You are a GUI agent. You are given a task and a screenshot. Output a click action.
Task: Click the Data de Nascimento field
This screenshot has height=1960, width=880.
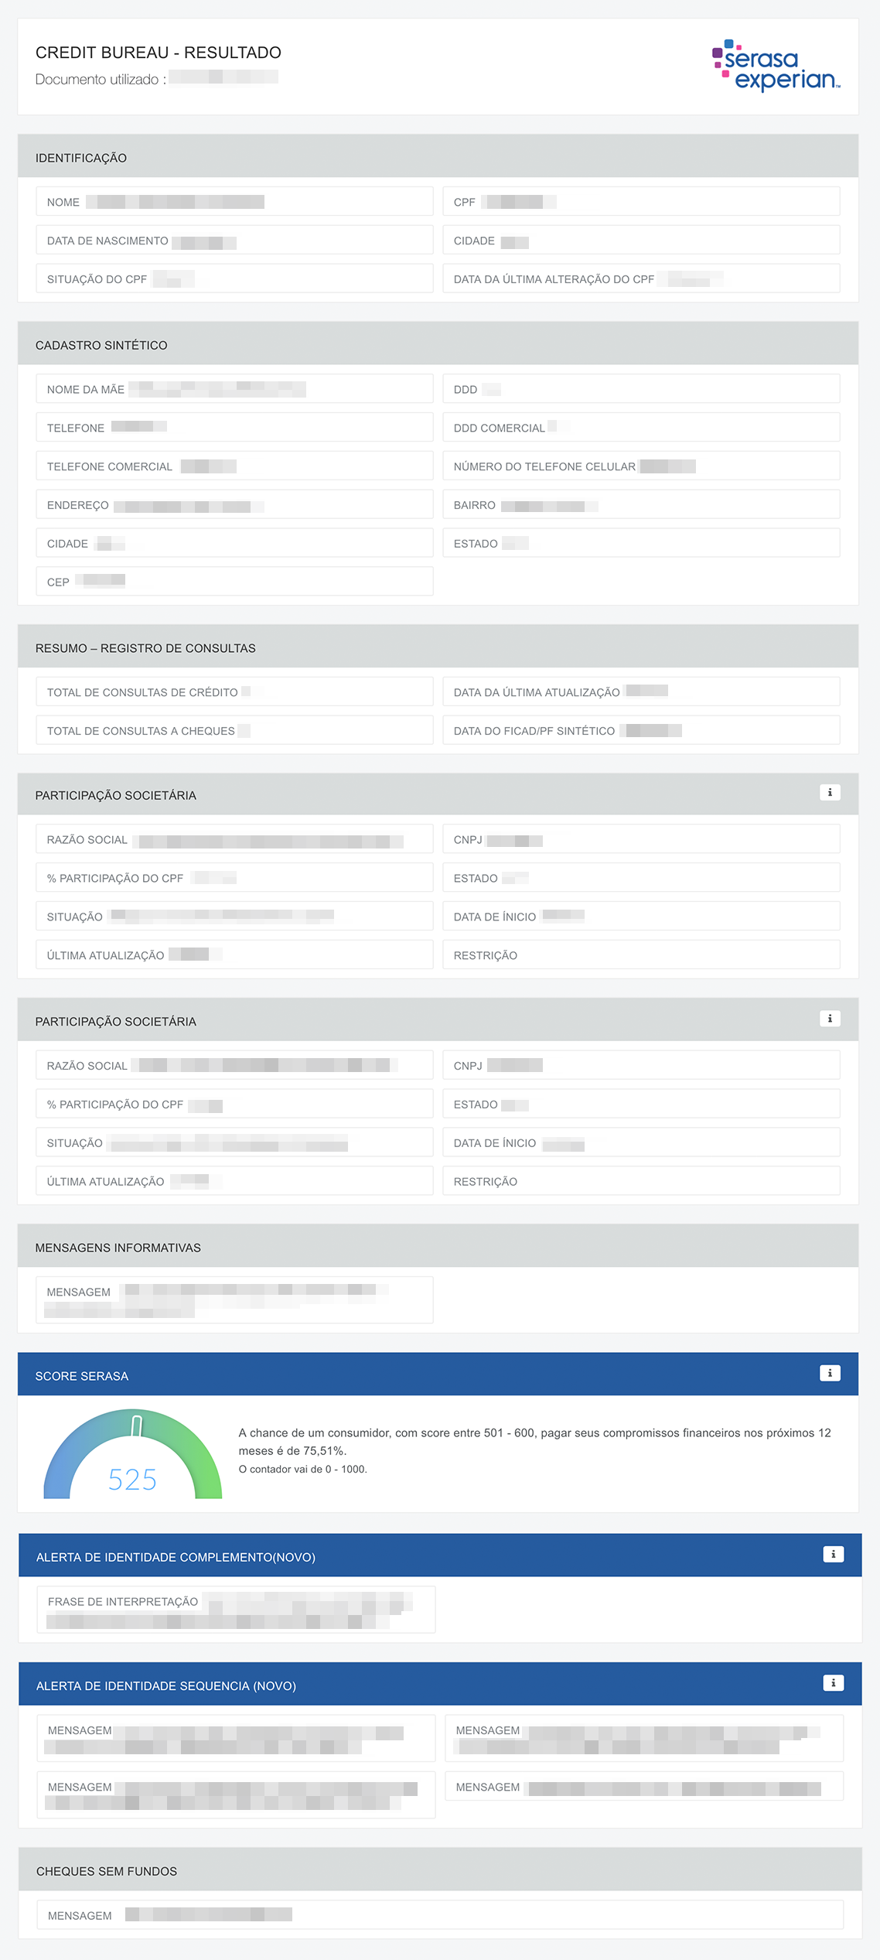(234, 240)
